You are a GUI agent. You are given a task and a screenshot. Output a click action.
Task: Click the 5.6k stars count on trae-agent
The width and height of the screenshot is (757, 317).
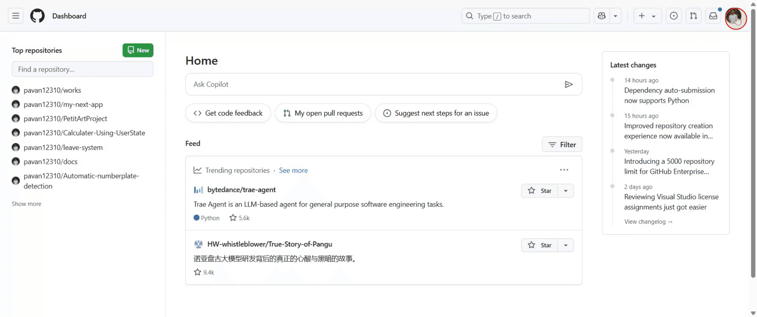tap(240, 218)
